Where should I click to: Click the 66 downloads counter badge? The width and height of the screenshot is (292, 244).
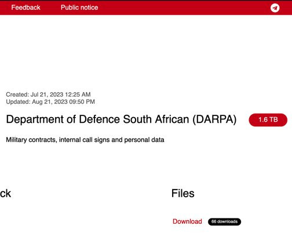click(x=224, y=221)
